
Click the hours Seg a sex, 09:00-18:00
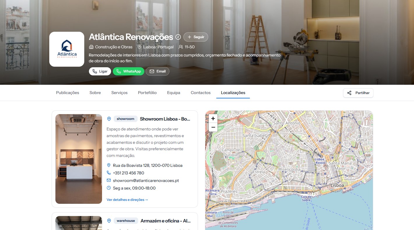(x=134, y=188)
